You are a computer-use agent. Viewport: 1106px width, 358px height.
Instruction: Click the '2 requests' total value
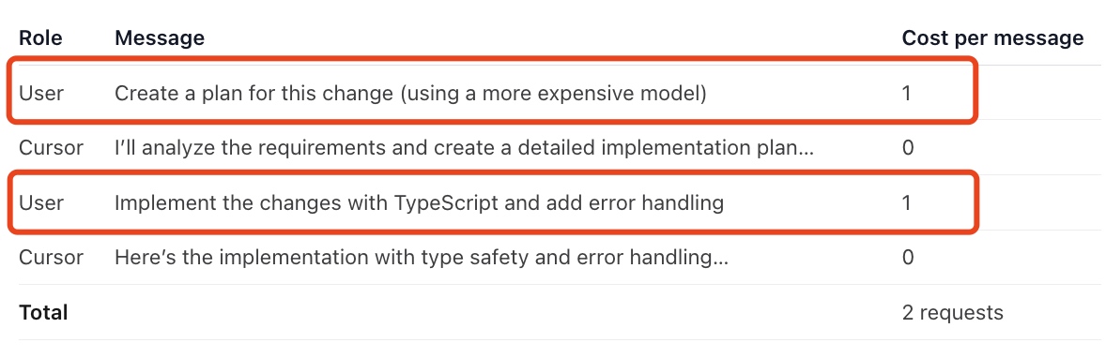coord(952,313)
